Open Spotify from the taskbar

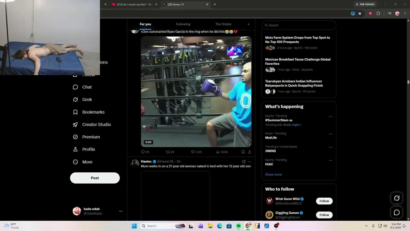point(239,226)
